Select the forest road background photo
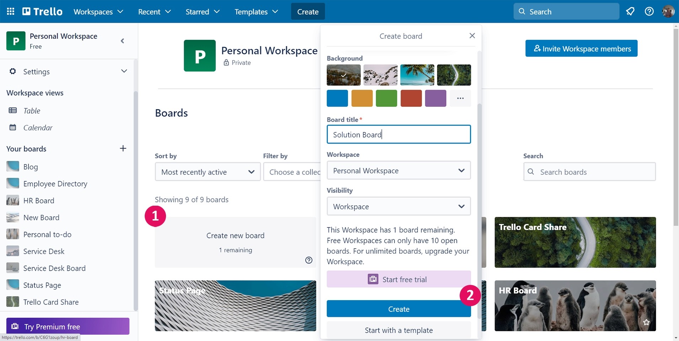 (454, 75)
